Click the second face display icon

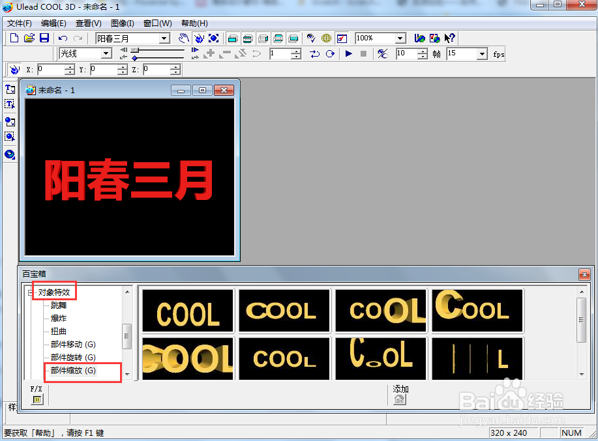pyautogui.click(x=248, y=38)
